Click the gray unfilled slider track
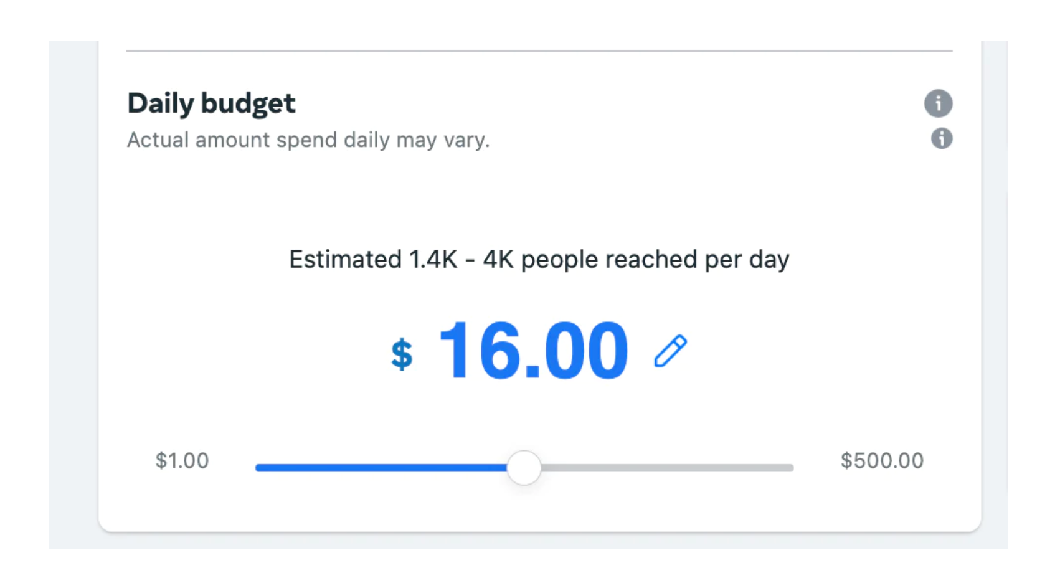 coord(666,468)
